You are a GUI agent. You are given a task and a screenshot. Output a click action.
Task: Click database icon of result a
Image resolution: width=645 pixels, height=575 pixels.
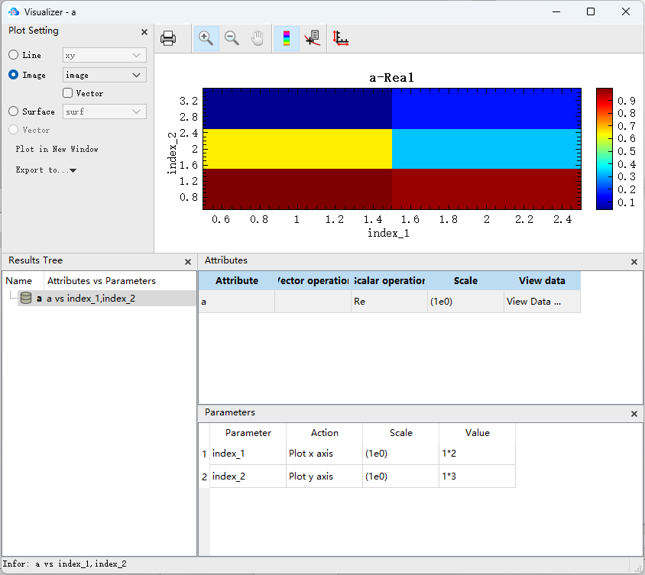tap(26, 298)
